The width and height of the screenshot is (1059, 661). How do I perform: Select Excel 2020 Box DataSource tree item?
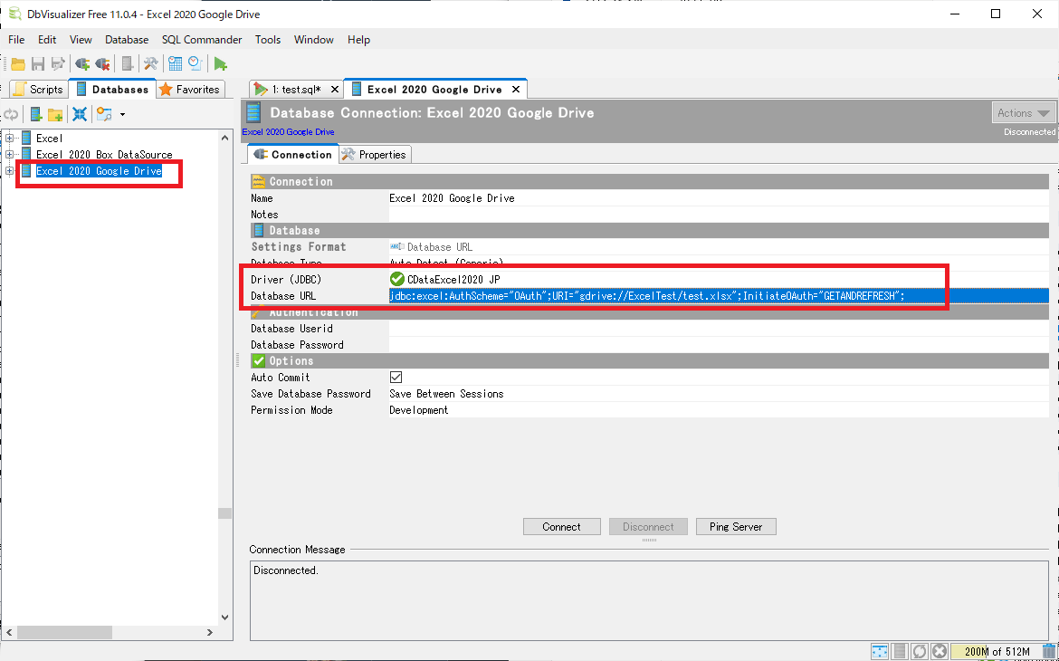104,155
